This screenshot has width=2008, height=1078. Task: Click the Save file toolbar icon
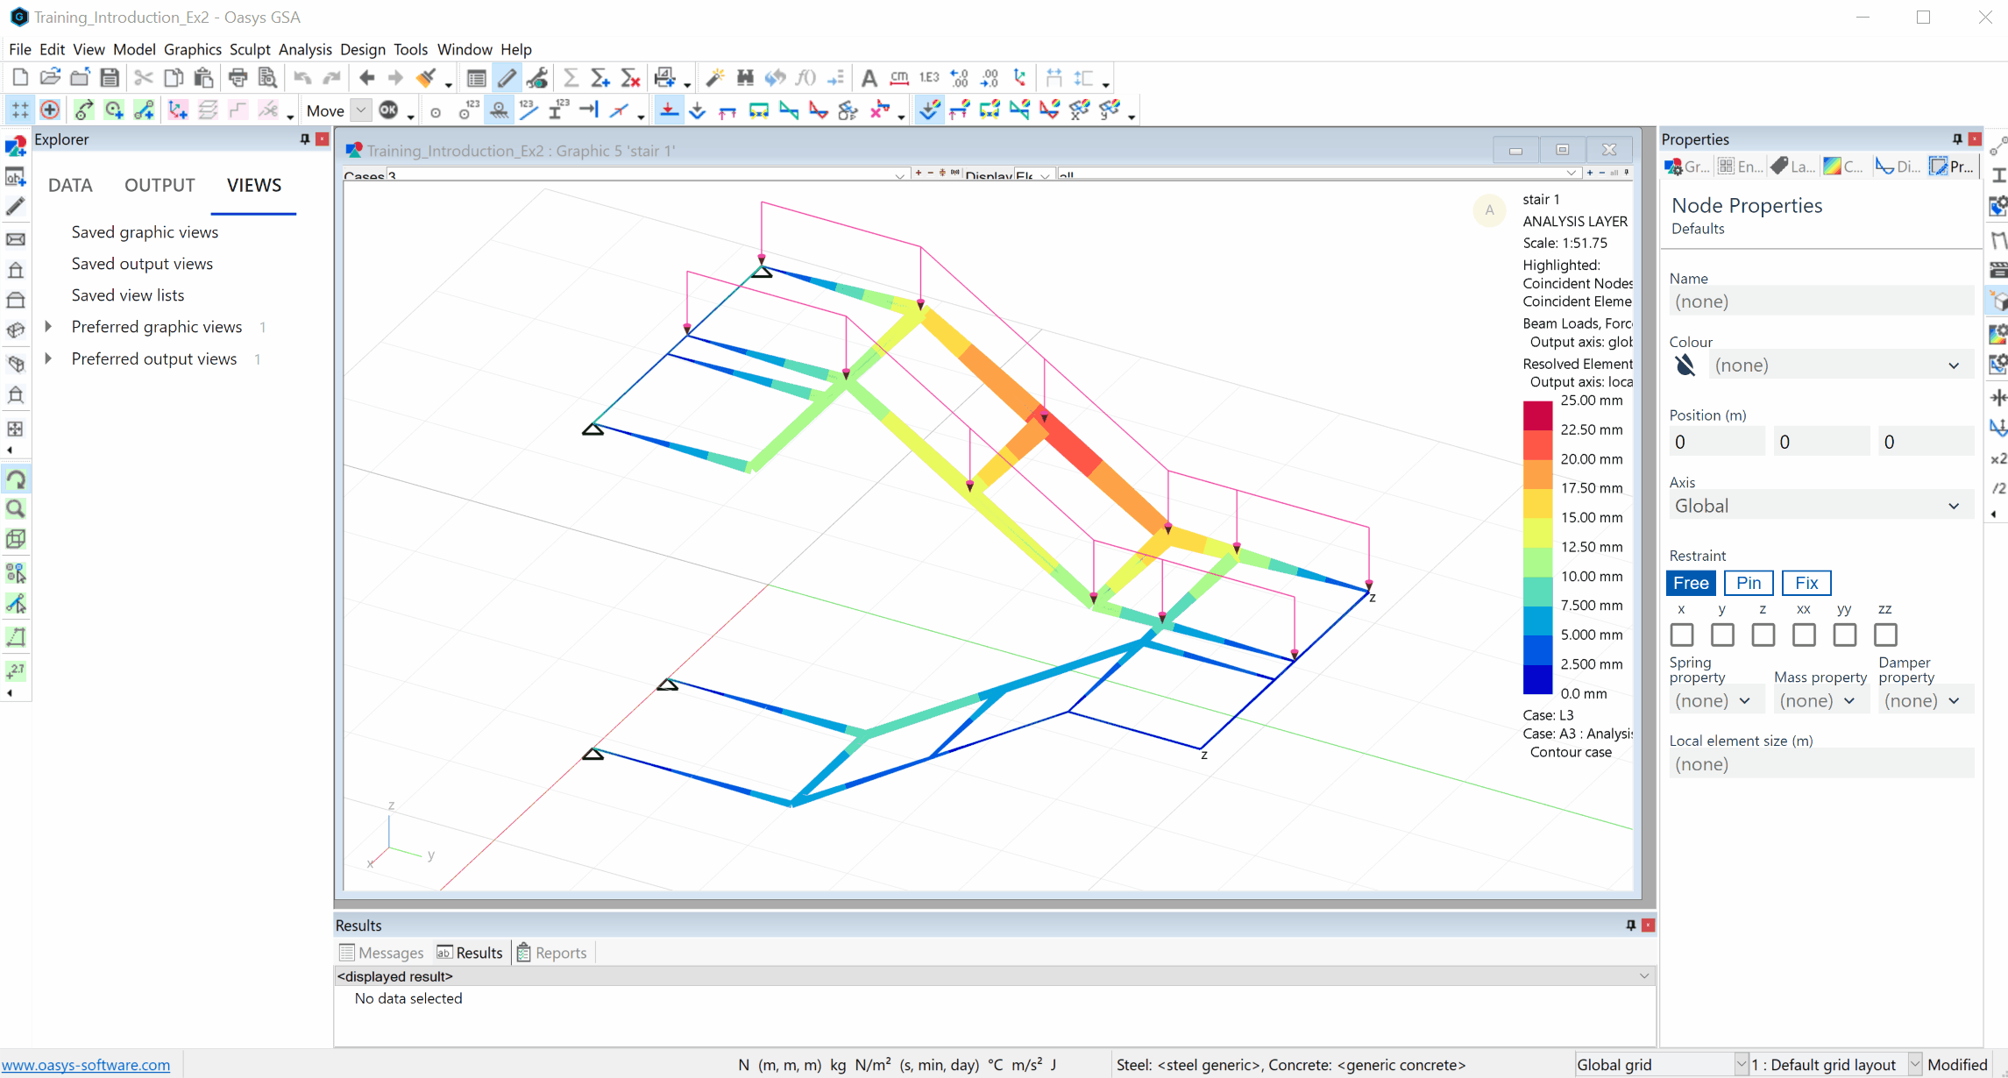(x=110, y=78)
